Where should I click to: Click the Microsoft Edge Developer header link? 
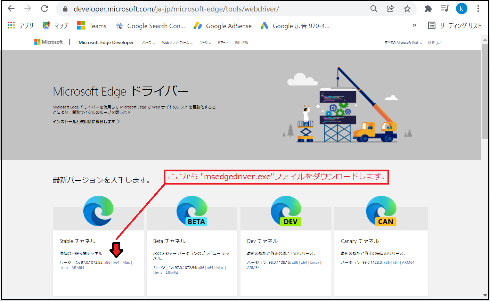[x=106, y=42]
